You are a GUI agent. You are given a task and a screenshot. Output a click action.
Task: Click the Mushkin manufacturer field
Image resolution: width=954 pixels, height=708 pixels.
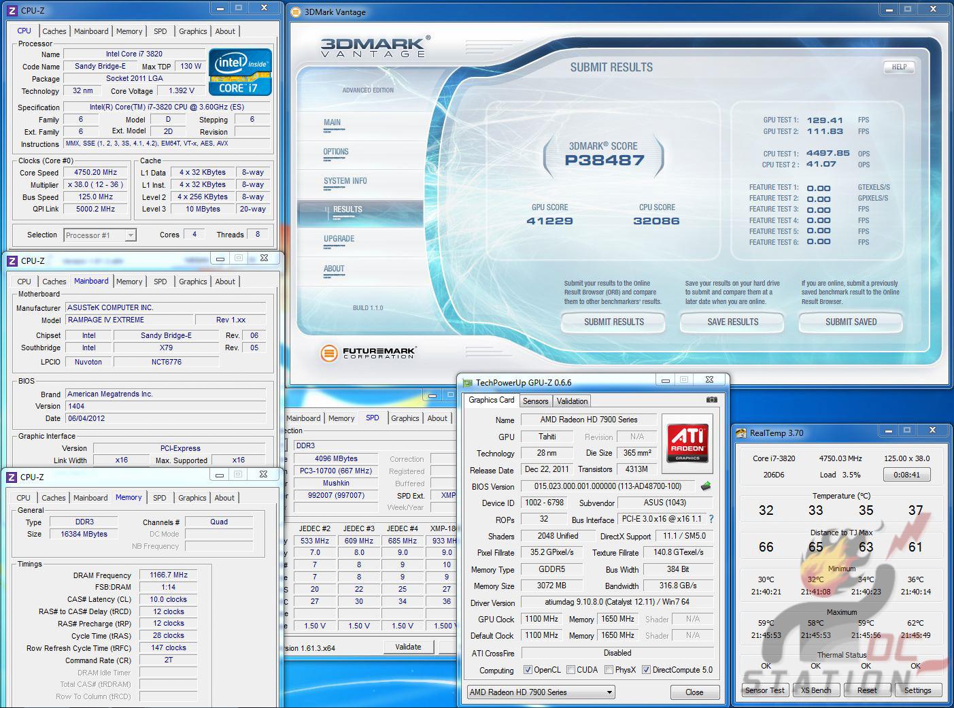(x=336, y=483)
